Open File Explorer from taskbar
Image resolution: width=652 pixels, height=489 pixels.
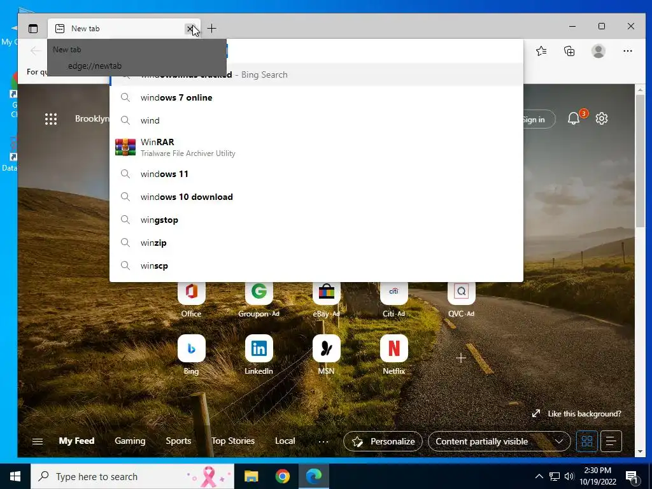pyautogui.click(x=251, y=476)
